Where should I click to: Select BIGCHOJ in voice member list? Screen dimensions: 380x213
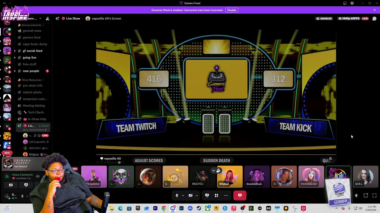point(36,148)
